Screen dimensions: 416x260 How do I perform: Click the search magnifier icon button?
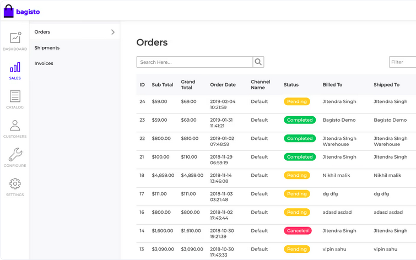[258, 62]
